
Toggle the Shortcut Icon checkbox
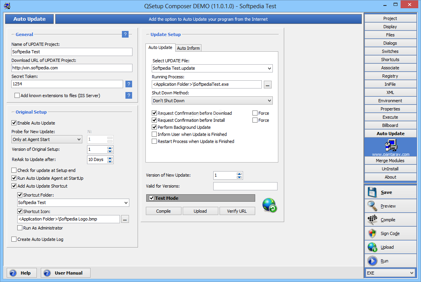click(20, 211)
